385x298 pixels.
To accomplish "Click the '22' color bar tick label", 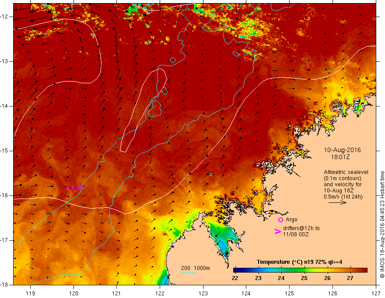I will click(x=235, y=278).
